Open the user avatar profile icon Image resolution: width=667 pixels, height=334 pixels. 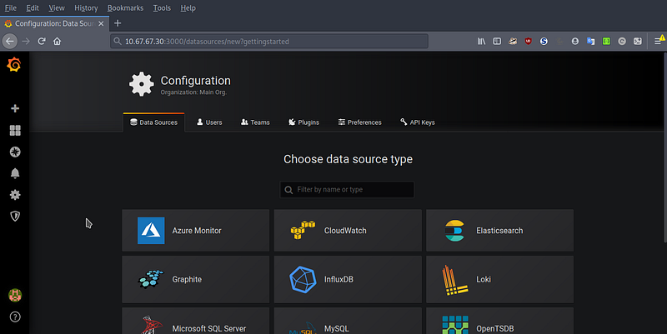click(x=15, y=295)
